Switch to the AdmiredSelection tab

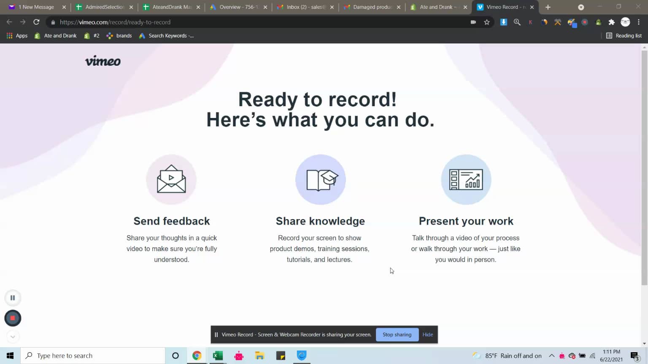coord(105,7)
